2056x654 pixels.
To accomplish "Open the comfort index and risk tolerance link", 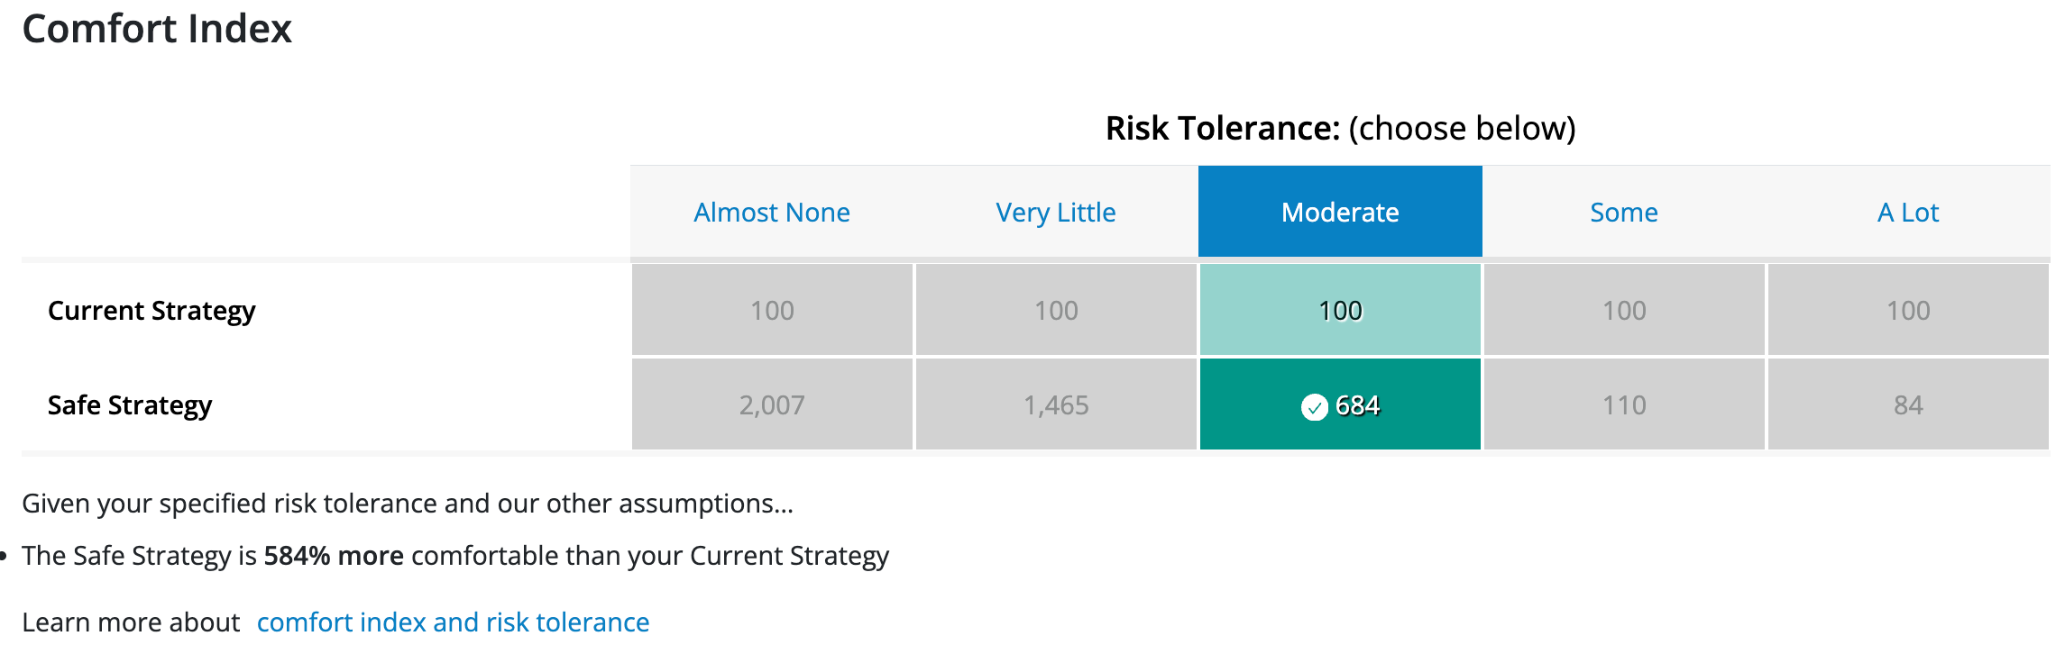I will 453,622.
